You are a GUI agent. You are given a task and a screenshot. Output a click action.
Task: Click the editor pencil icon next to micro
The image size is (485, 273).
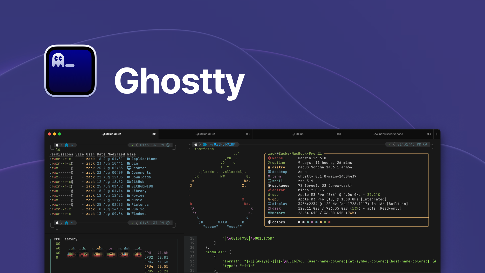(269, 190)
